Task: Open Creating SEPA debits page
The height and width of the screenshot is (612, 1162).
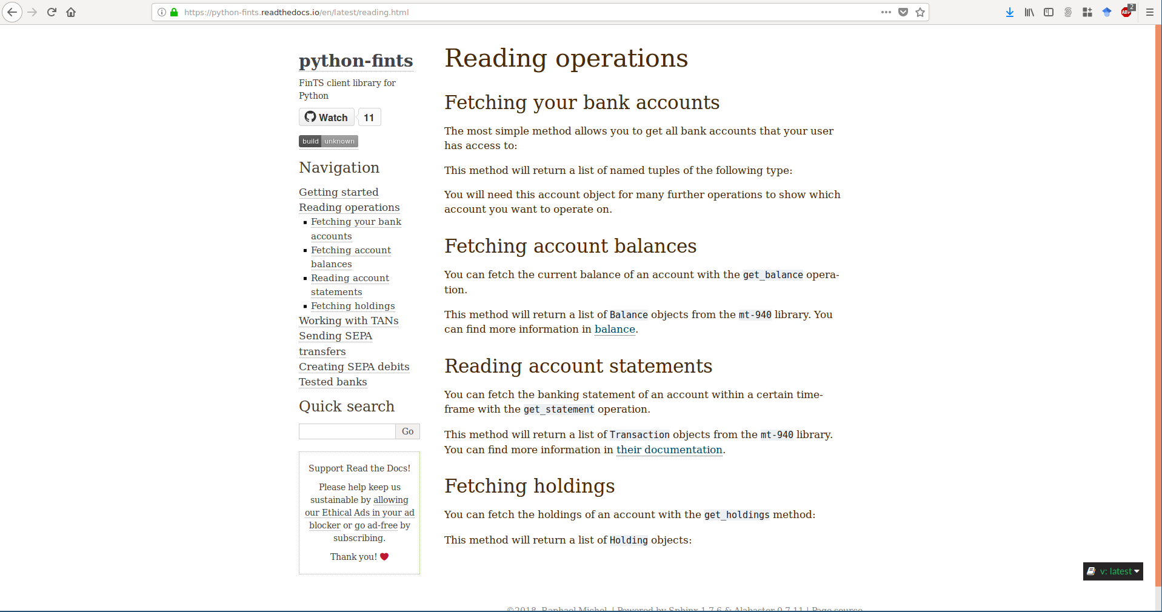Action: coord(354,367)
